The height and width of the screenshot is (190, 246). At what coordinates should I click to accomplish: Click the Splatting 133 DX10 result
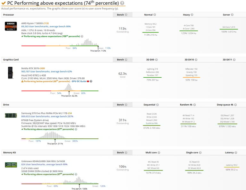click(192, 75)
